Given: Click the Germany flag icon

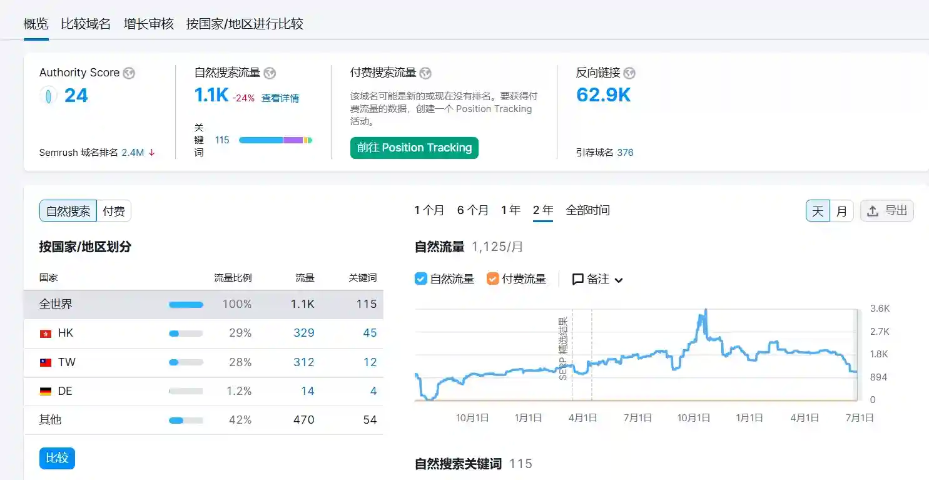Looking at the screenshot, I should coord(46,391).
